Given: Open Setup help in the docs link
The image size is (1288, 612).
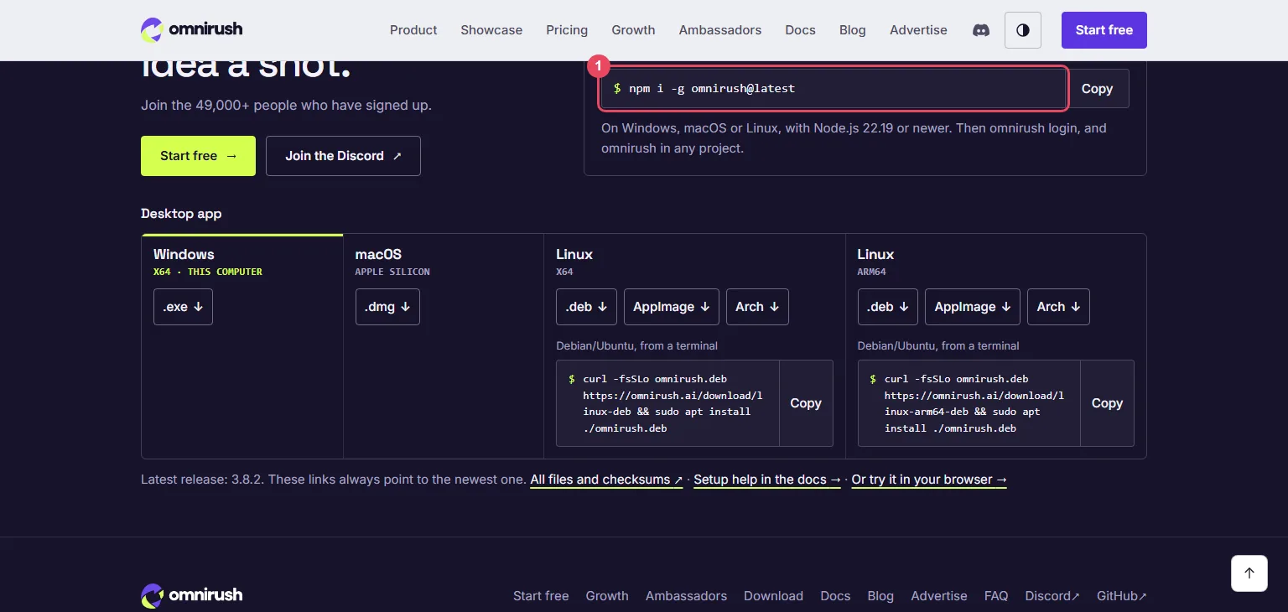Looking at the screenshot, I should coord(767,480).
